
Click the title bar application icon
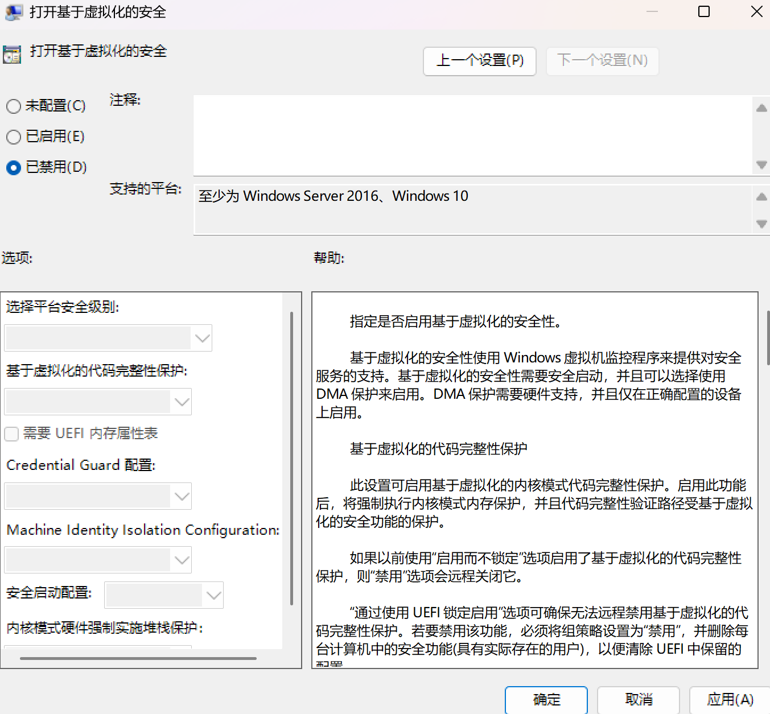pyautogui.click(x=14, y=12)
